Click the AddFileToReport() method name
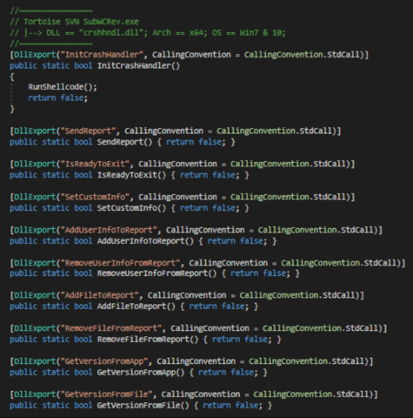 pos(137,307)
